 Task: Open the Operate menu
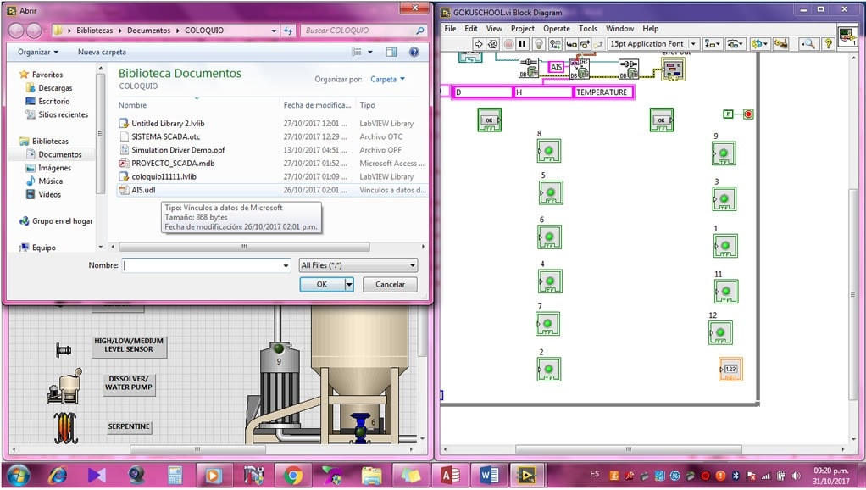557,29
